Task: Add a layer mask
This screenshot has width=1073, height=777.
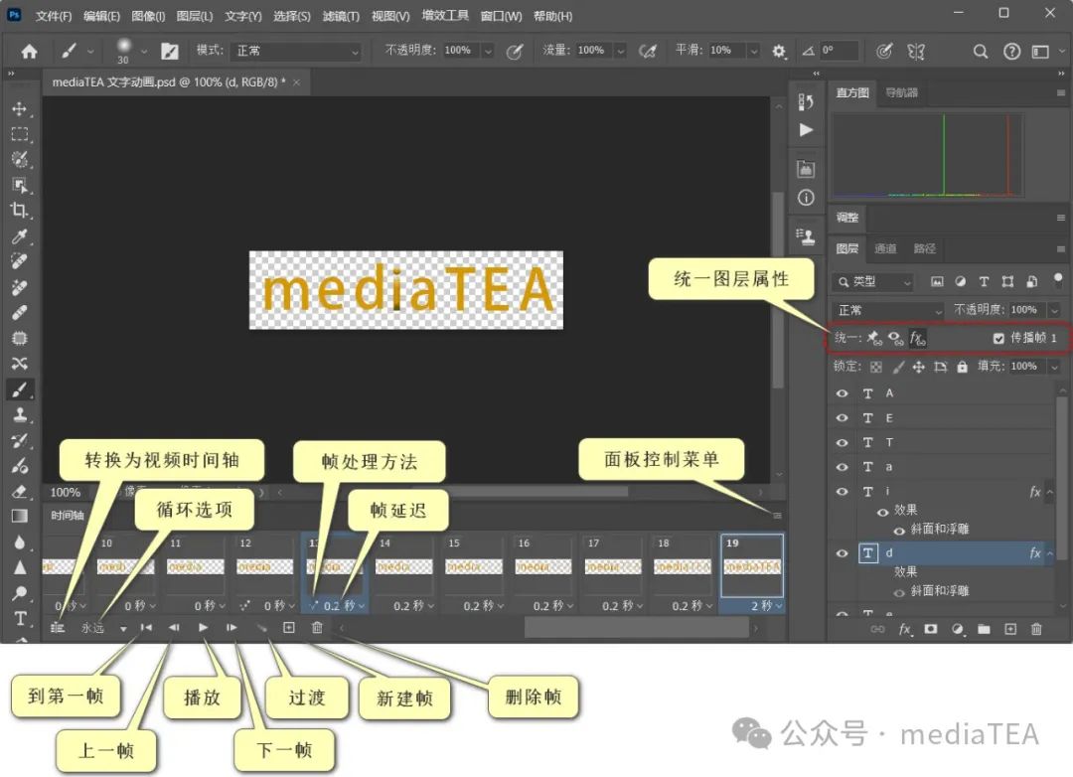Action: pyautogui.click(x=931, y=628)
